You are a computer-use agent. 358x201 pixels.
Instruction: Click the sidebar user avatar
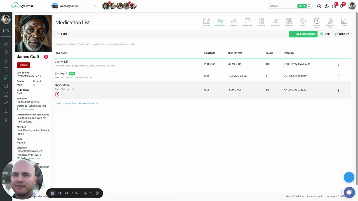(6, 20)
